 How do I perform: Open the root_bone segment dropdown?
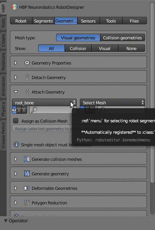tap(44, 102)
